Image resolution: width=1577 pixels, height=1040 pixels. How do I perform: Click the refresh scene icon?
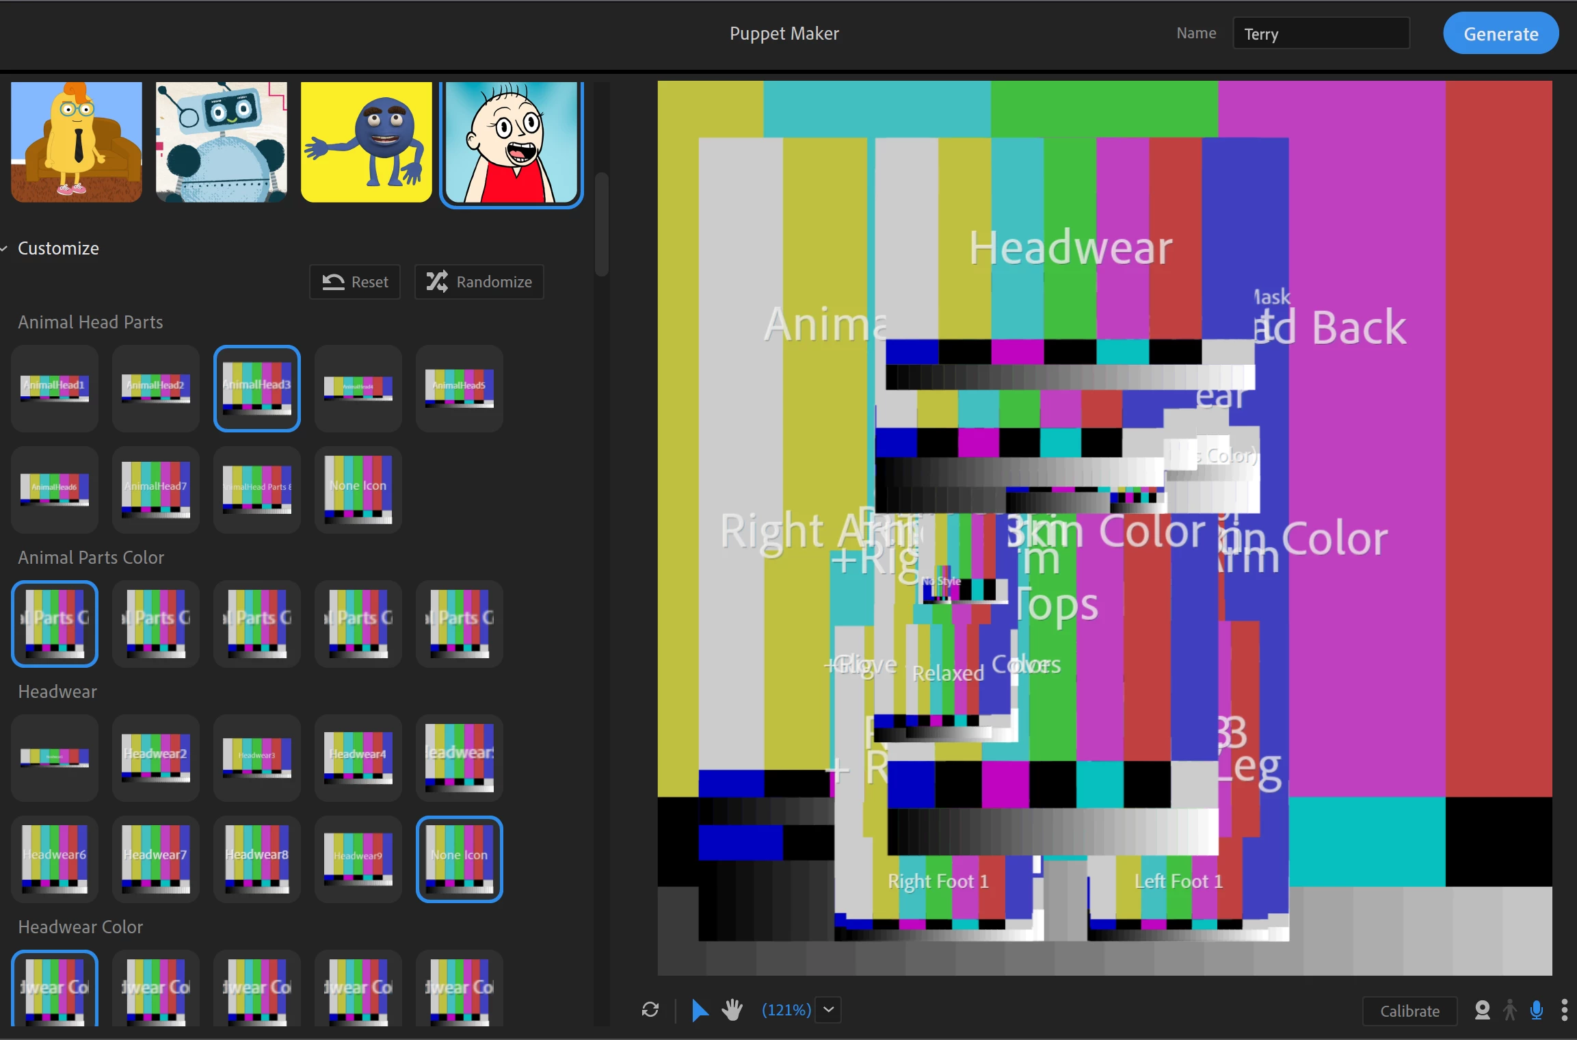(x=650, y=1009)
